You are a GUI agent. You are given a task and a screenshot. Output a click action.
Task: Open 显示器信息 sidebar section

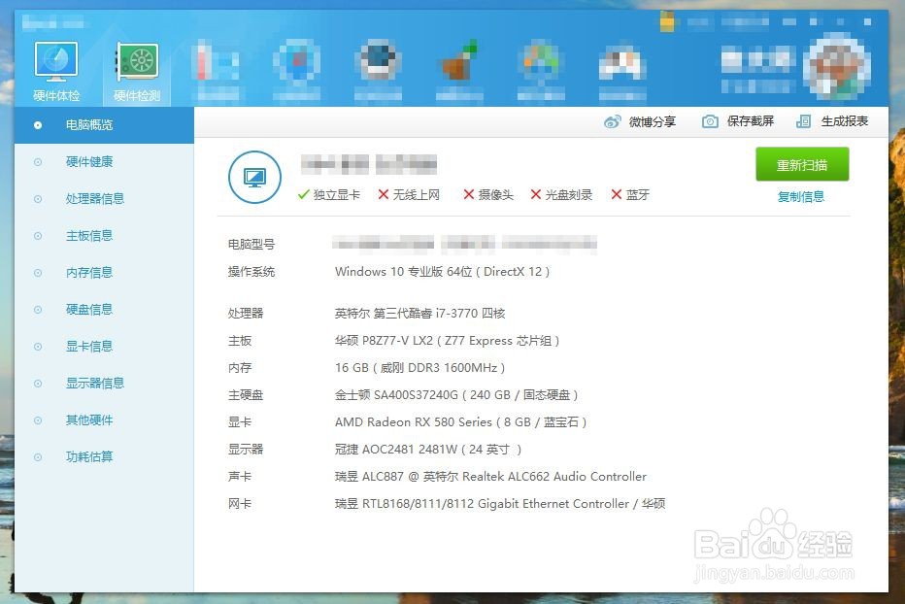click(104, 384)
